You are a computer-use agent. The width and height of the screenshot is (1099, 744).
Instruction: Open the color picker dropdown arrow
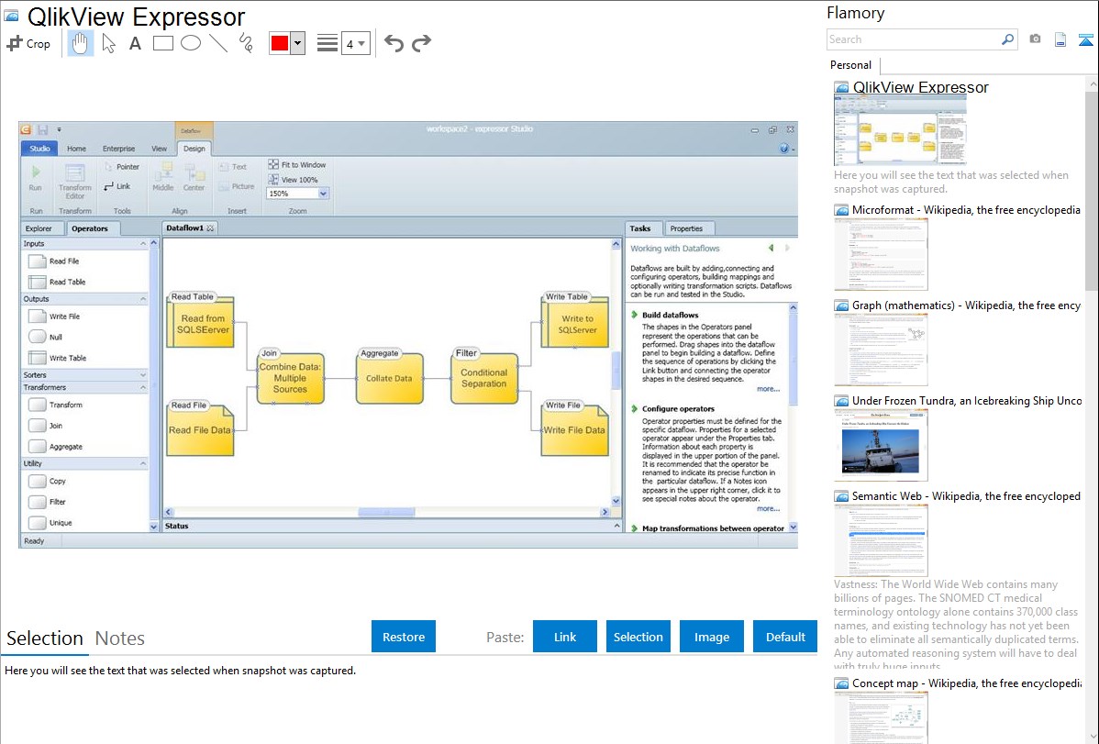297,43
